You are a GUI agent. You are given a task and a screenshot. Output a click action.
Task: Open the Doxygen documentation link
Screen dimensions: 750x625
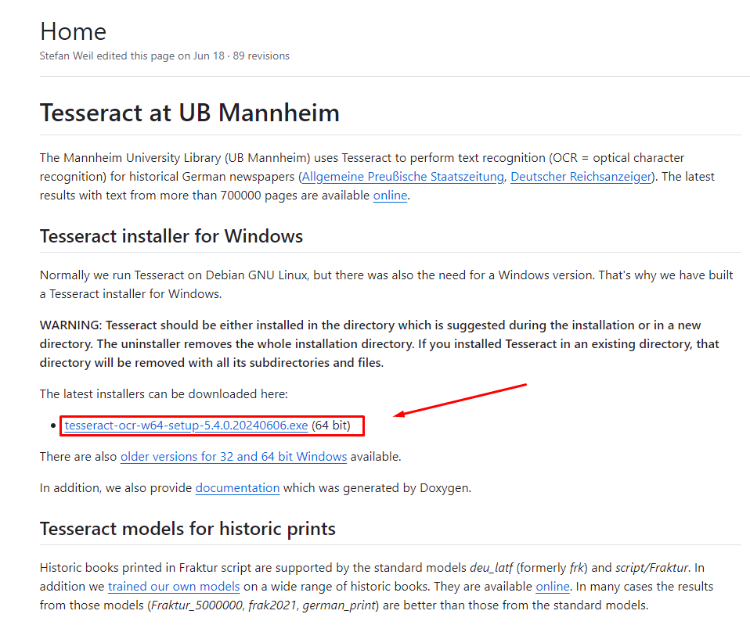tap(237, 488)
